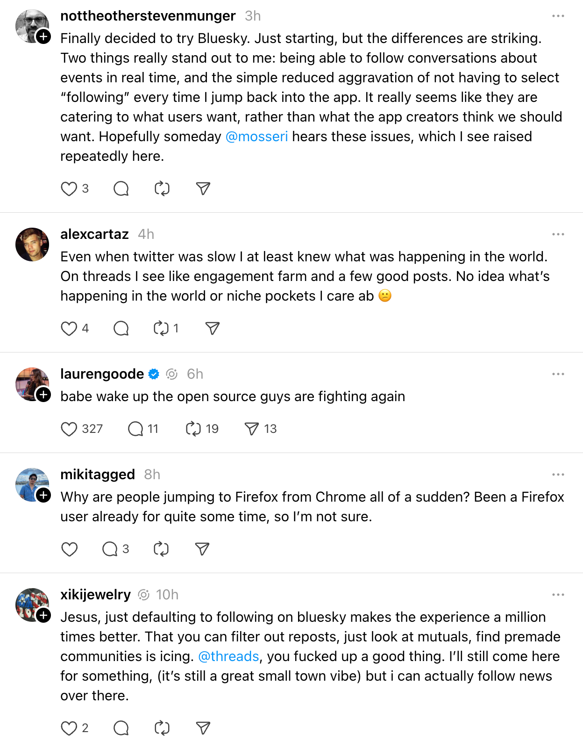Open more options for nottheotherstevenmunger's post
583x748 pixels.
[558, 16]
